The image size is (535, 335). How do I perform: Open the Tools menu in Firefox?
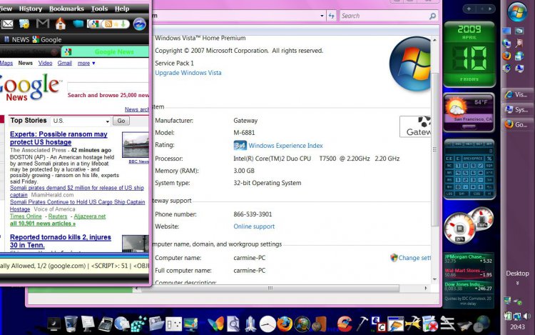point(99,9)
